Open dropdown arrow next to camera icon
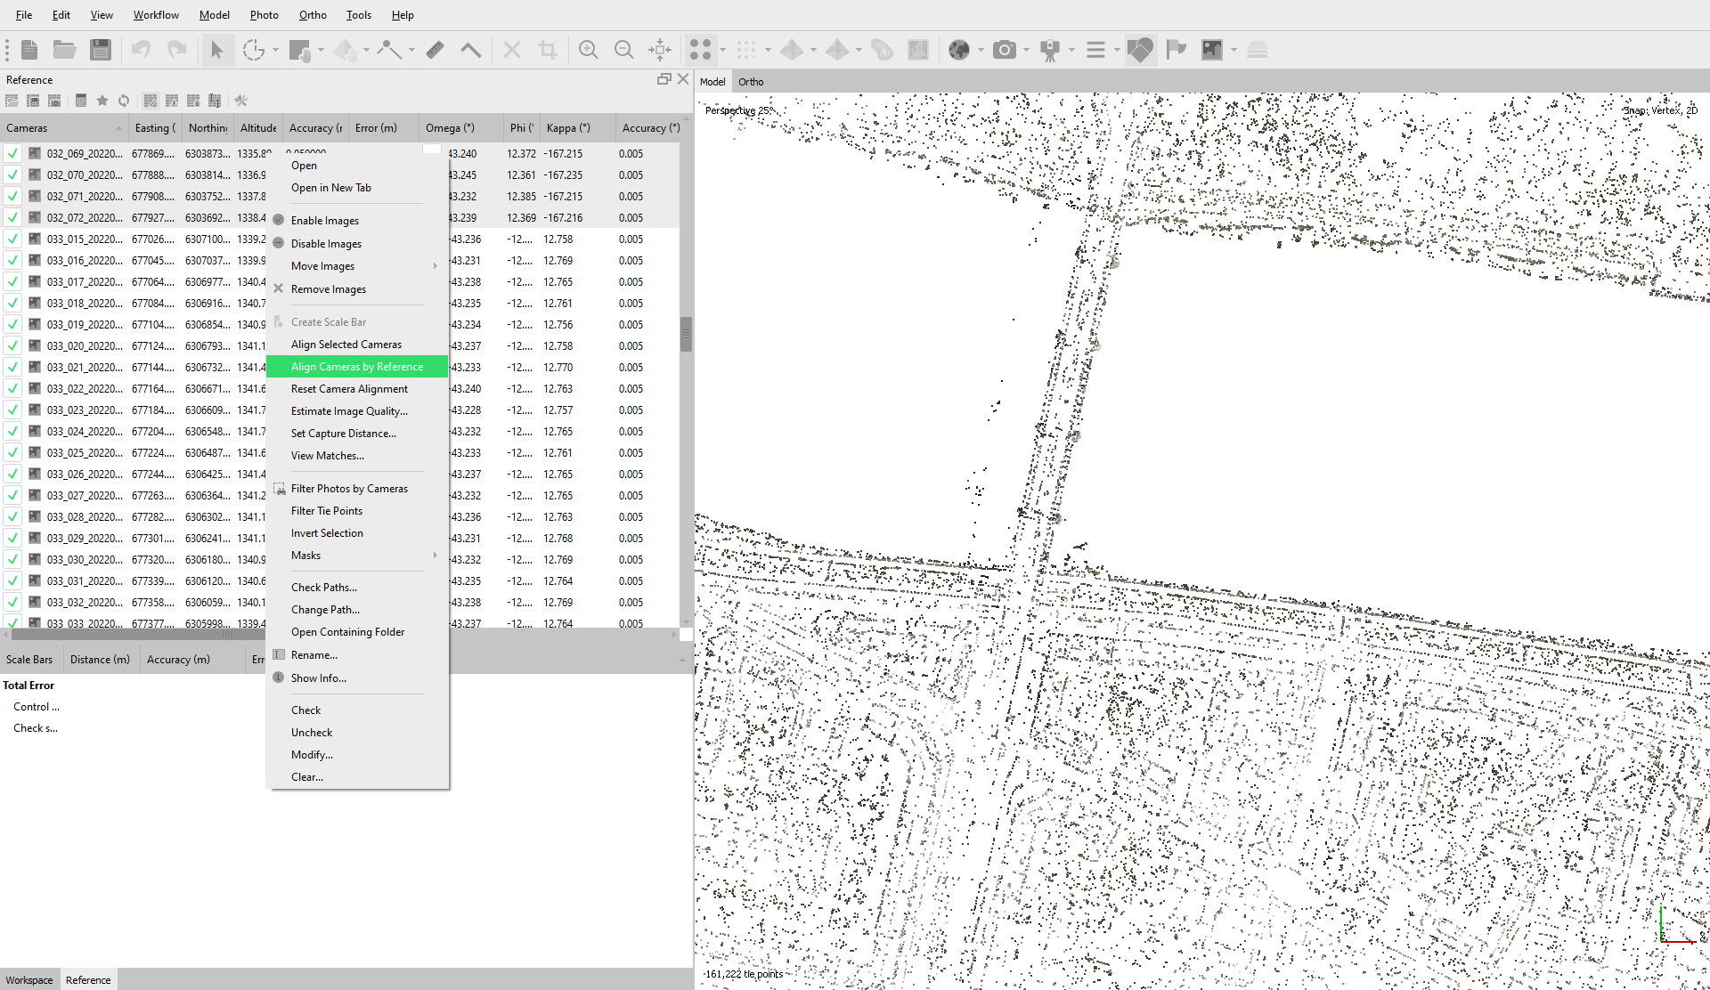This screenshot has width=1710, height=990. click(1027, 50)
